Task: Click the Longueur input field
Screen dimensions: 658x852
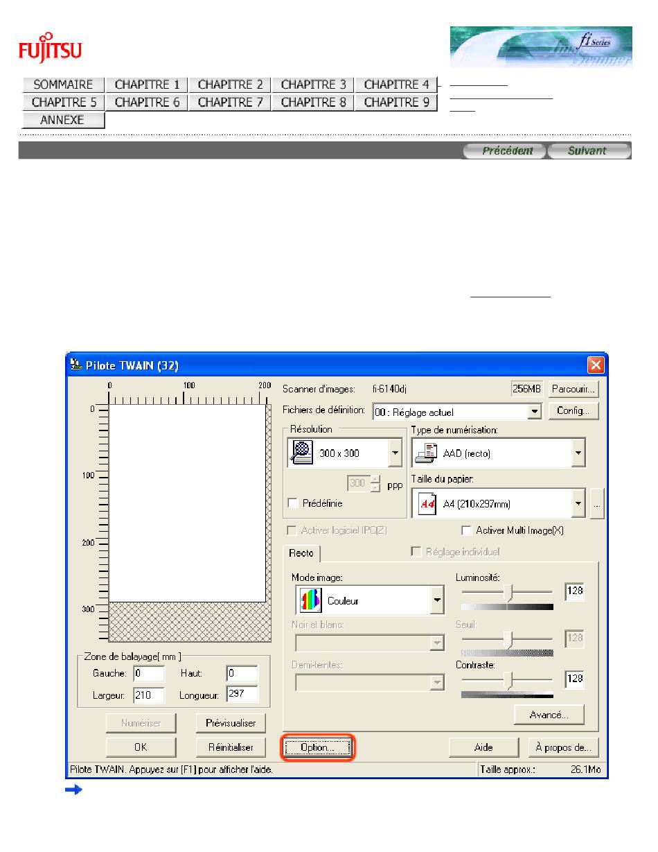Action: (242, 694)
